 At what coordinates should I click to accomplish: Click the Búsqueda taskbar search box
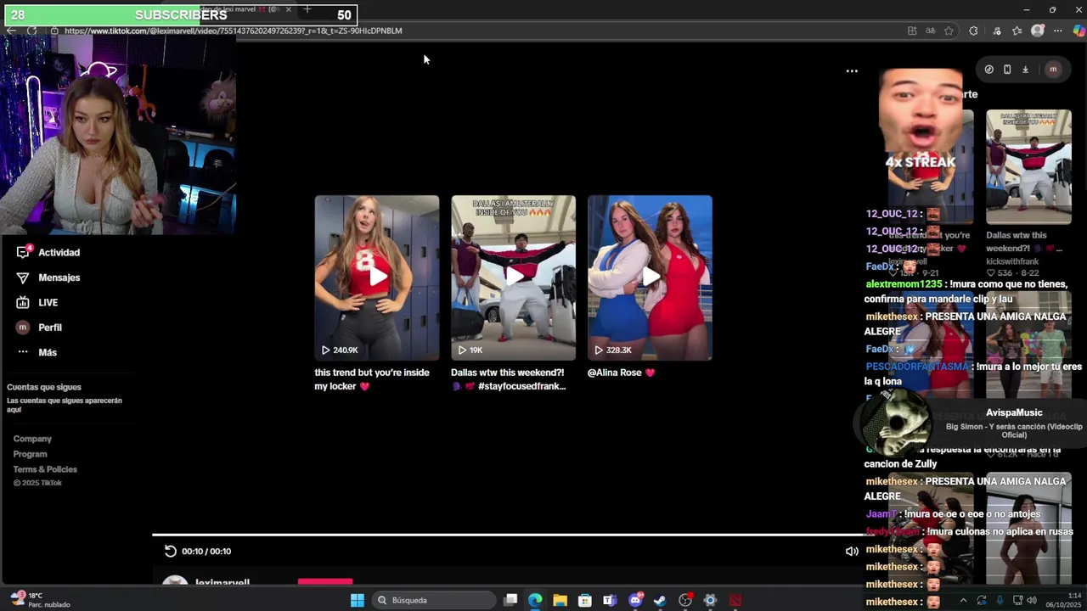pyautogui.click(x=435, y=600)
